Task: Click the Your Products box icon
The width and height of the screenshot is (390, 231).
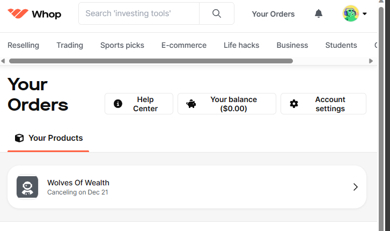Action: click(19, 138)
